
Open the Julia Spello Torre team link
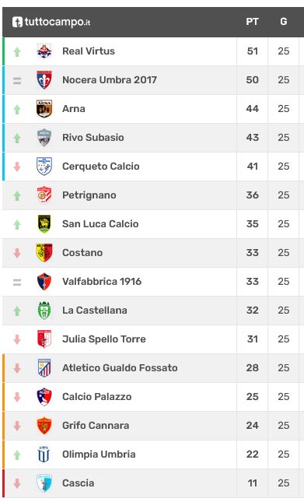[104, 339]
